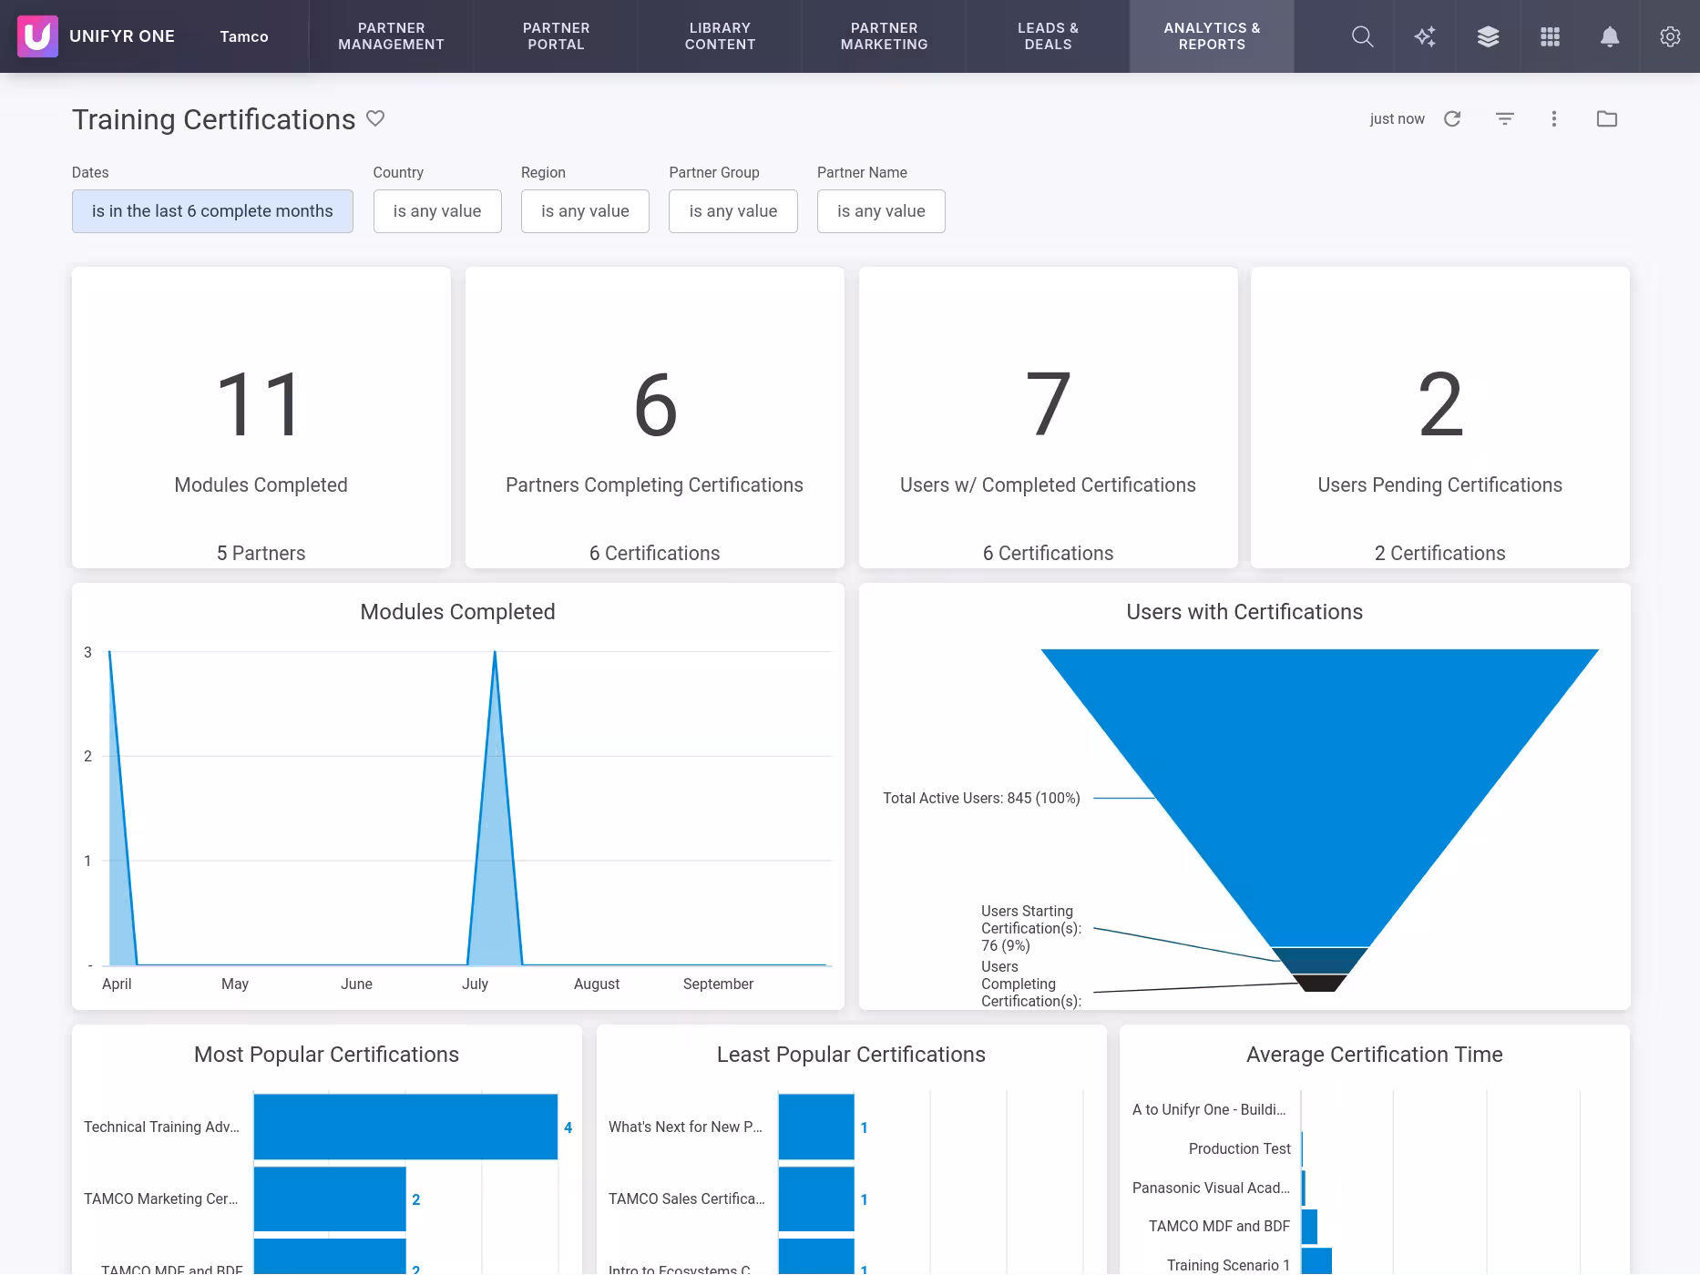Toggle the dashboard filters icon
1700x1275 pixels.
[x=1505, y=118]
